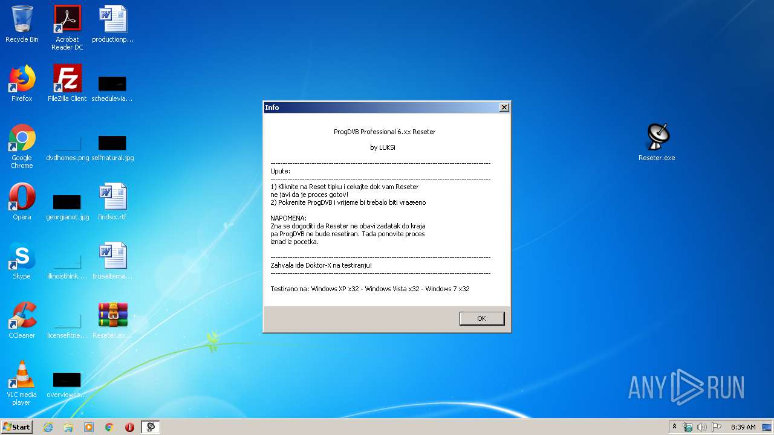Switch to the Reseter taskbar button

(x=151, y=427)
